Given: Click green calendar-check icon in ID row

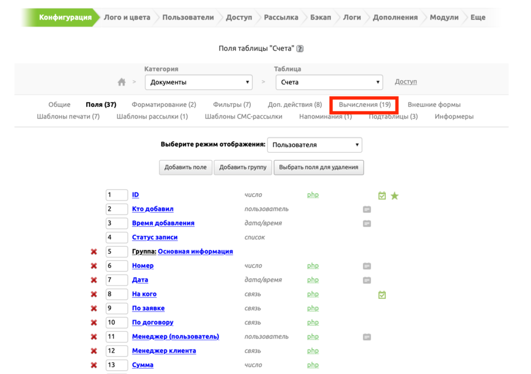Looking at the screenshot, I should pyautogui.click(x=382, y=196).
